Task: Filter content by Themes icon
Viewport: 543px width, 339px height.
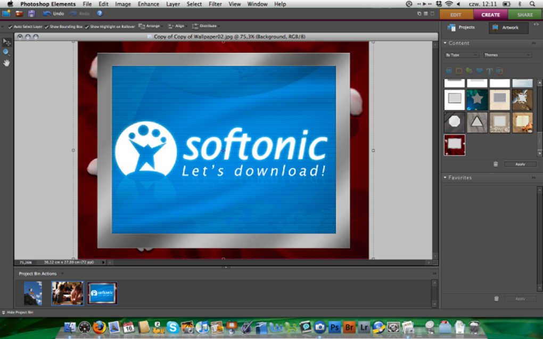Action: tap(499, 71)
